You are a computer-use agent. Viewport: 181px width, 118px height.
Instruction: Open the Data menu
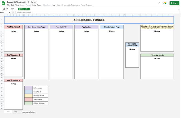point(34,5)
